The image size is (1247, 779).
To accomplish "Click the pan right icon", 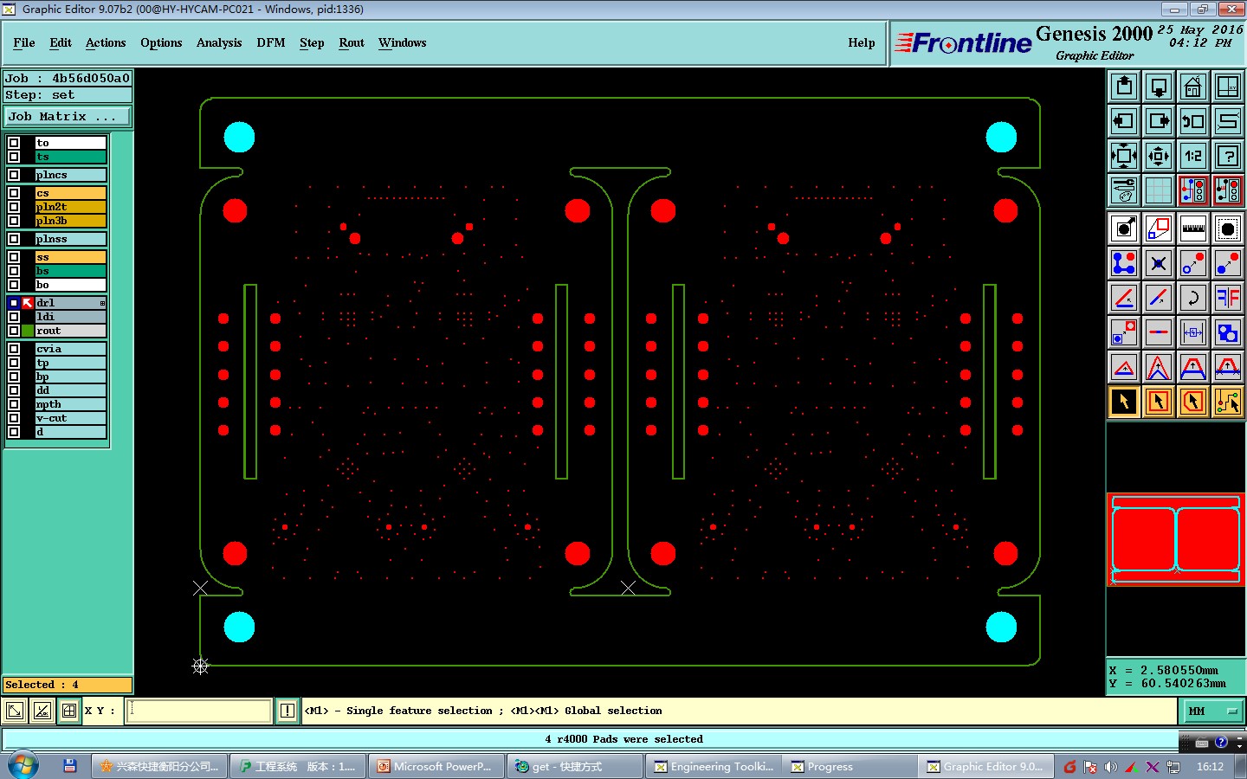I will pyautogui.click(x=1159, y=121).
